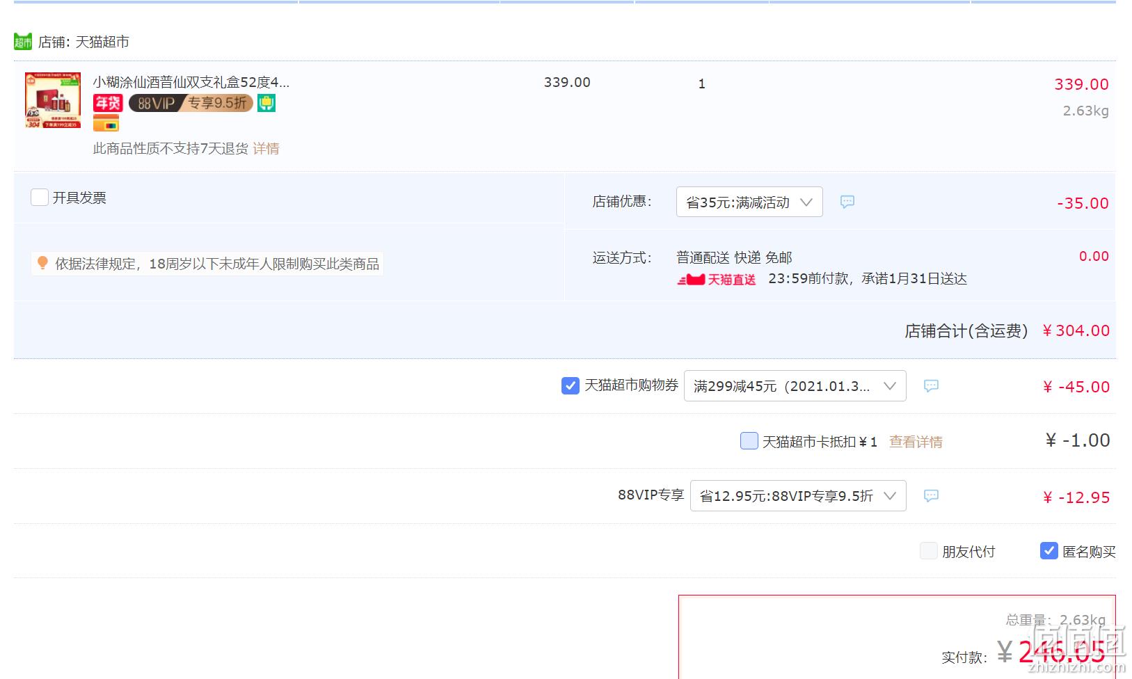Click the 18周岁以下未成年人 legal notice text
Screen dimensions: 1132x679
pos(217,264)
